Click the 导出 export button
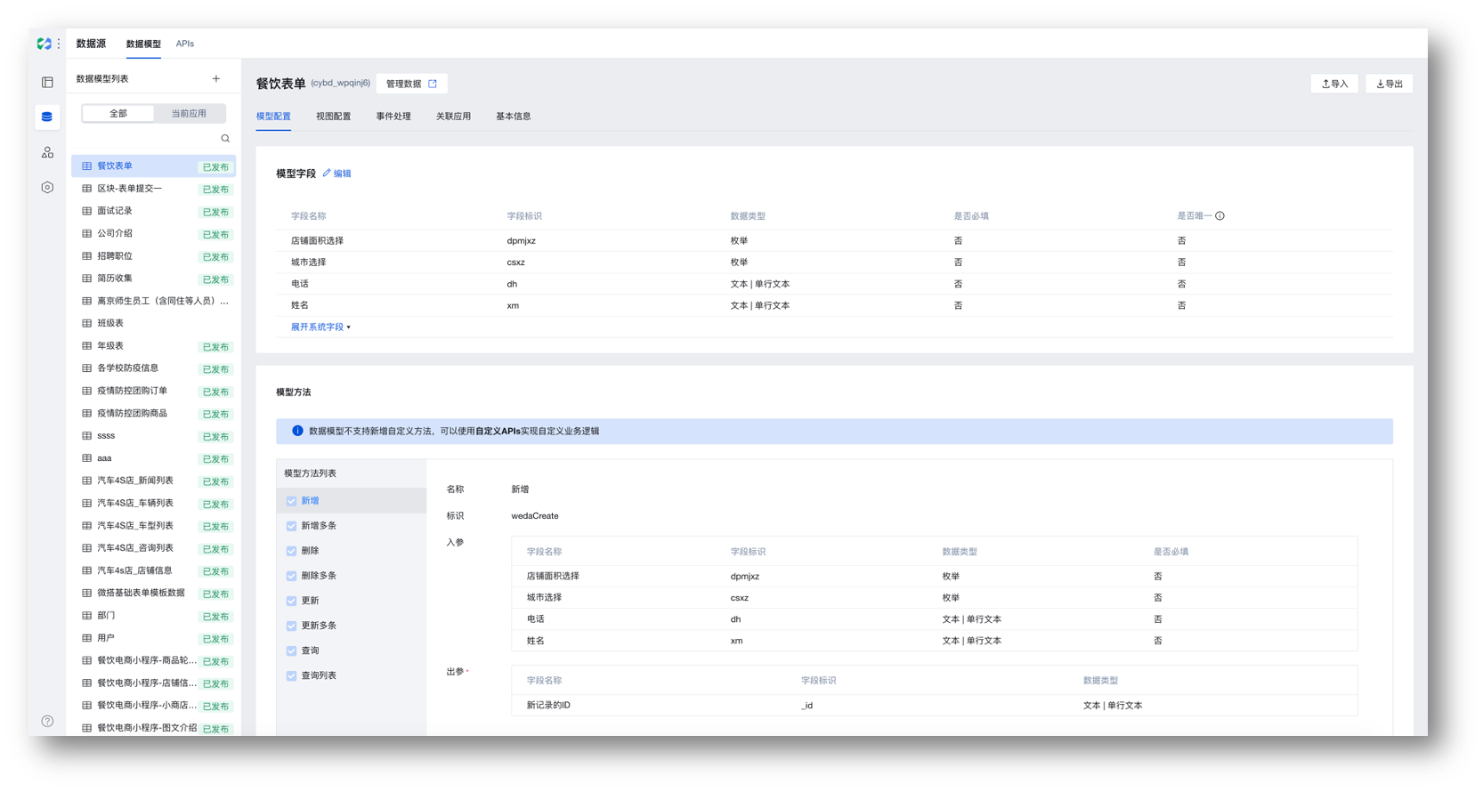The image size is (1483, 792). pyautogui.click(x=1390, y=84)
